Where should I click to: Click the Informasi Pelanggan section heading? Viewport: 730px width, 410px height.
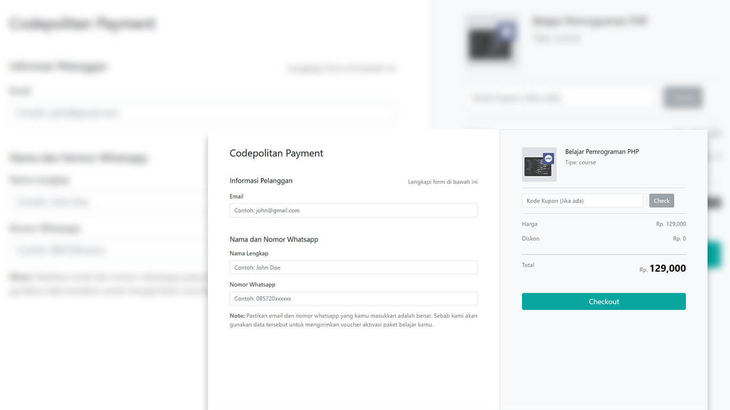coord(261,180)
